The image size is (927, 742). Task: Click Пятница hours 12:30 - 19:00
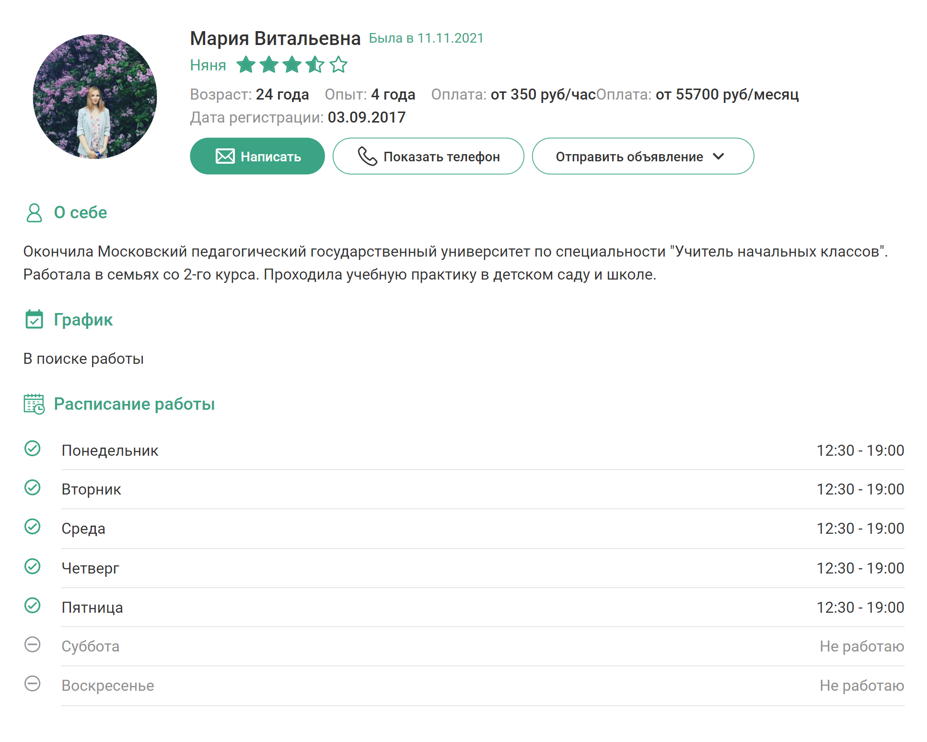pos(860,607)
